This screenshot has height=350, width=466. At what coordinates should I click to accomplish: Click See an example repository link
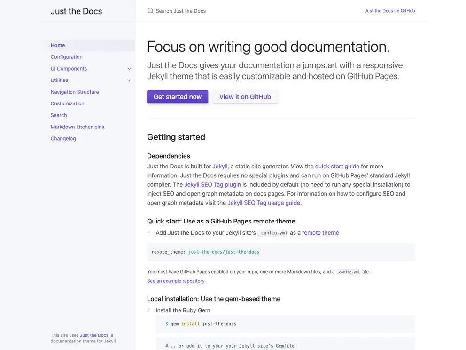(175, 281)
